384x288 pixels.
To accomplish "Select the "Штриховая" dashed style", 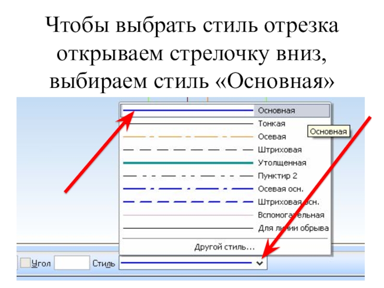I will click(x=225, y=150).
